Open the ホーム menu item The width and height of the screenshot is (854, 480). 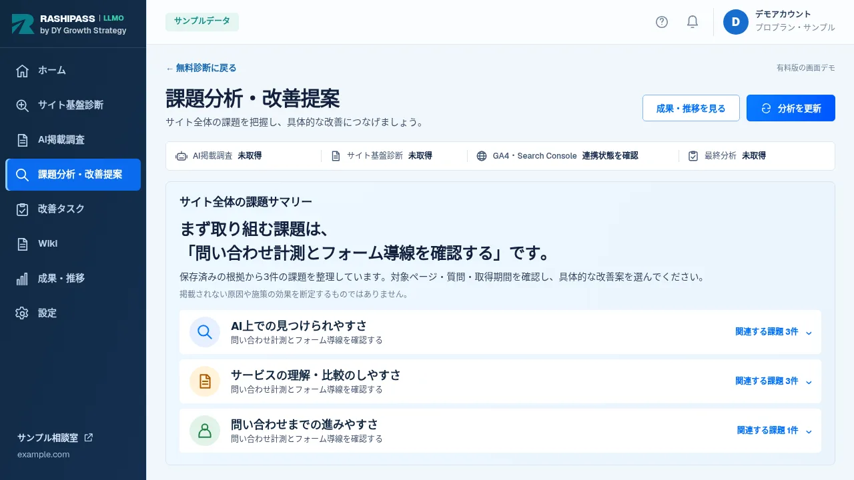coord(73,71)
